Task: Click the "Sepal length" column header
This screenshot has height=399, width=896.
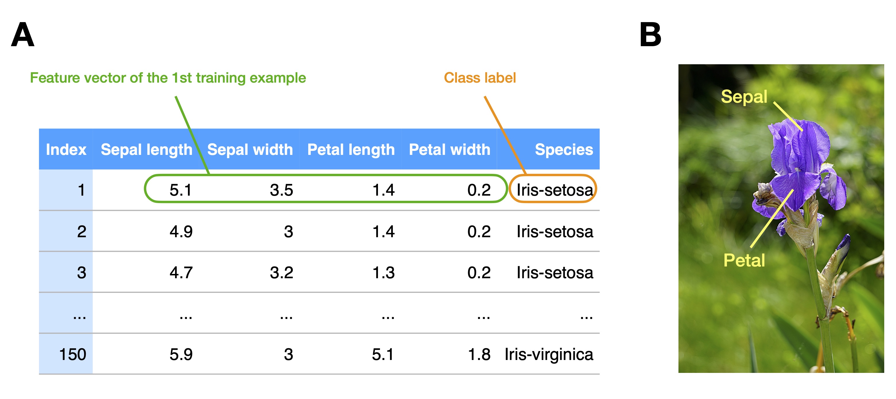Action: tap(146, 150)
